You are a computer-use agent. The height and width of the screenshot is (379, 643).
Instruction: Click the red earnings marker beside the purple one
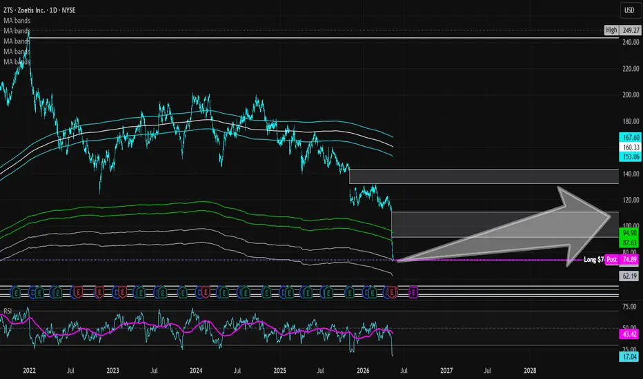click(392, 292)
